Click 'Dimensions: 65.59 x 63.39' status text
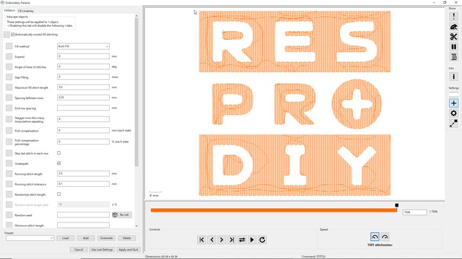This screenshot has width=462, height=259. pos(161,256)
